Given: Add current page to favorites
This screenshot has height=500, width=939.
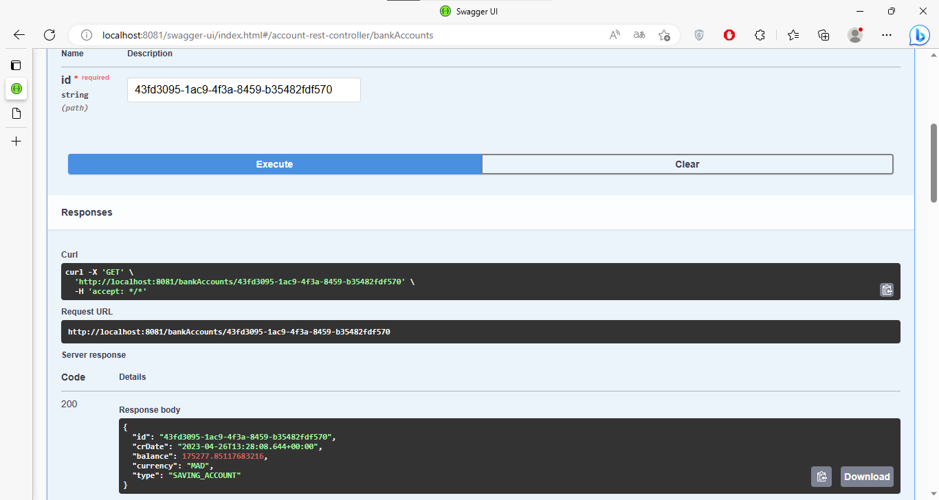Looking at the screenshot, I should pyautogui.click(x=664, y=34).
